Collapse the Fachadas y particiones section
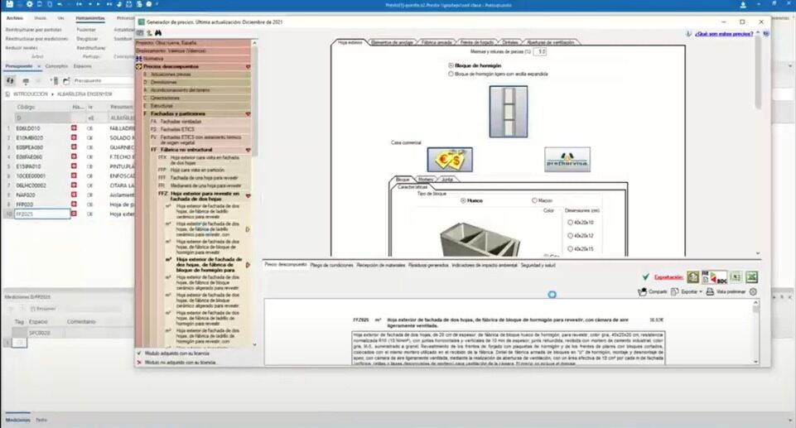This screenshot has height=428, width=796. tap(248, 113)
